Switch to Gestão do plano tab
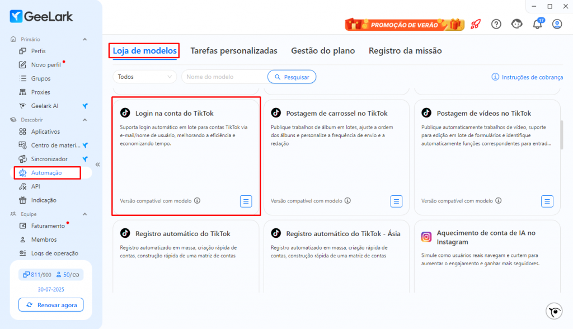 (x=323, y=50)
